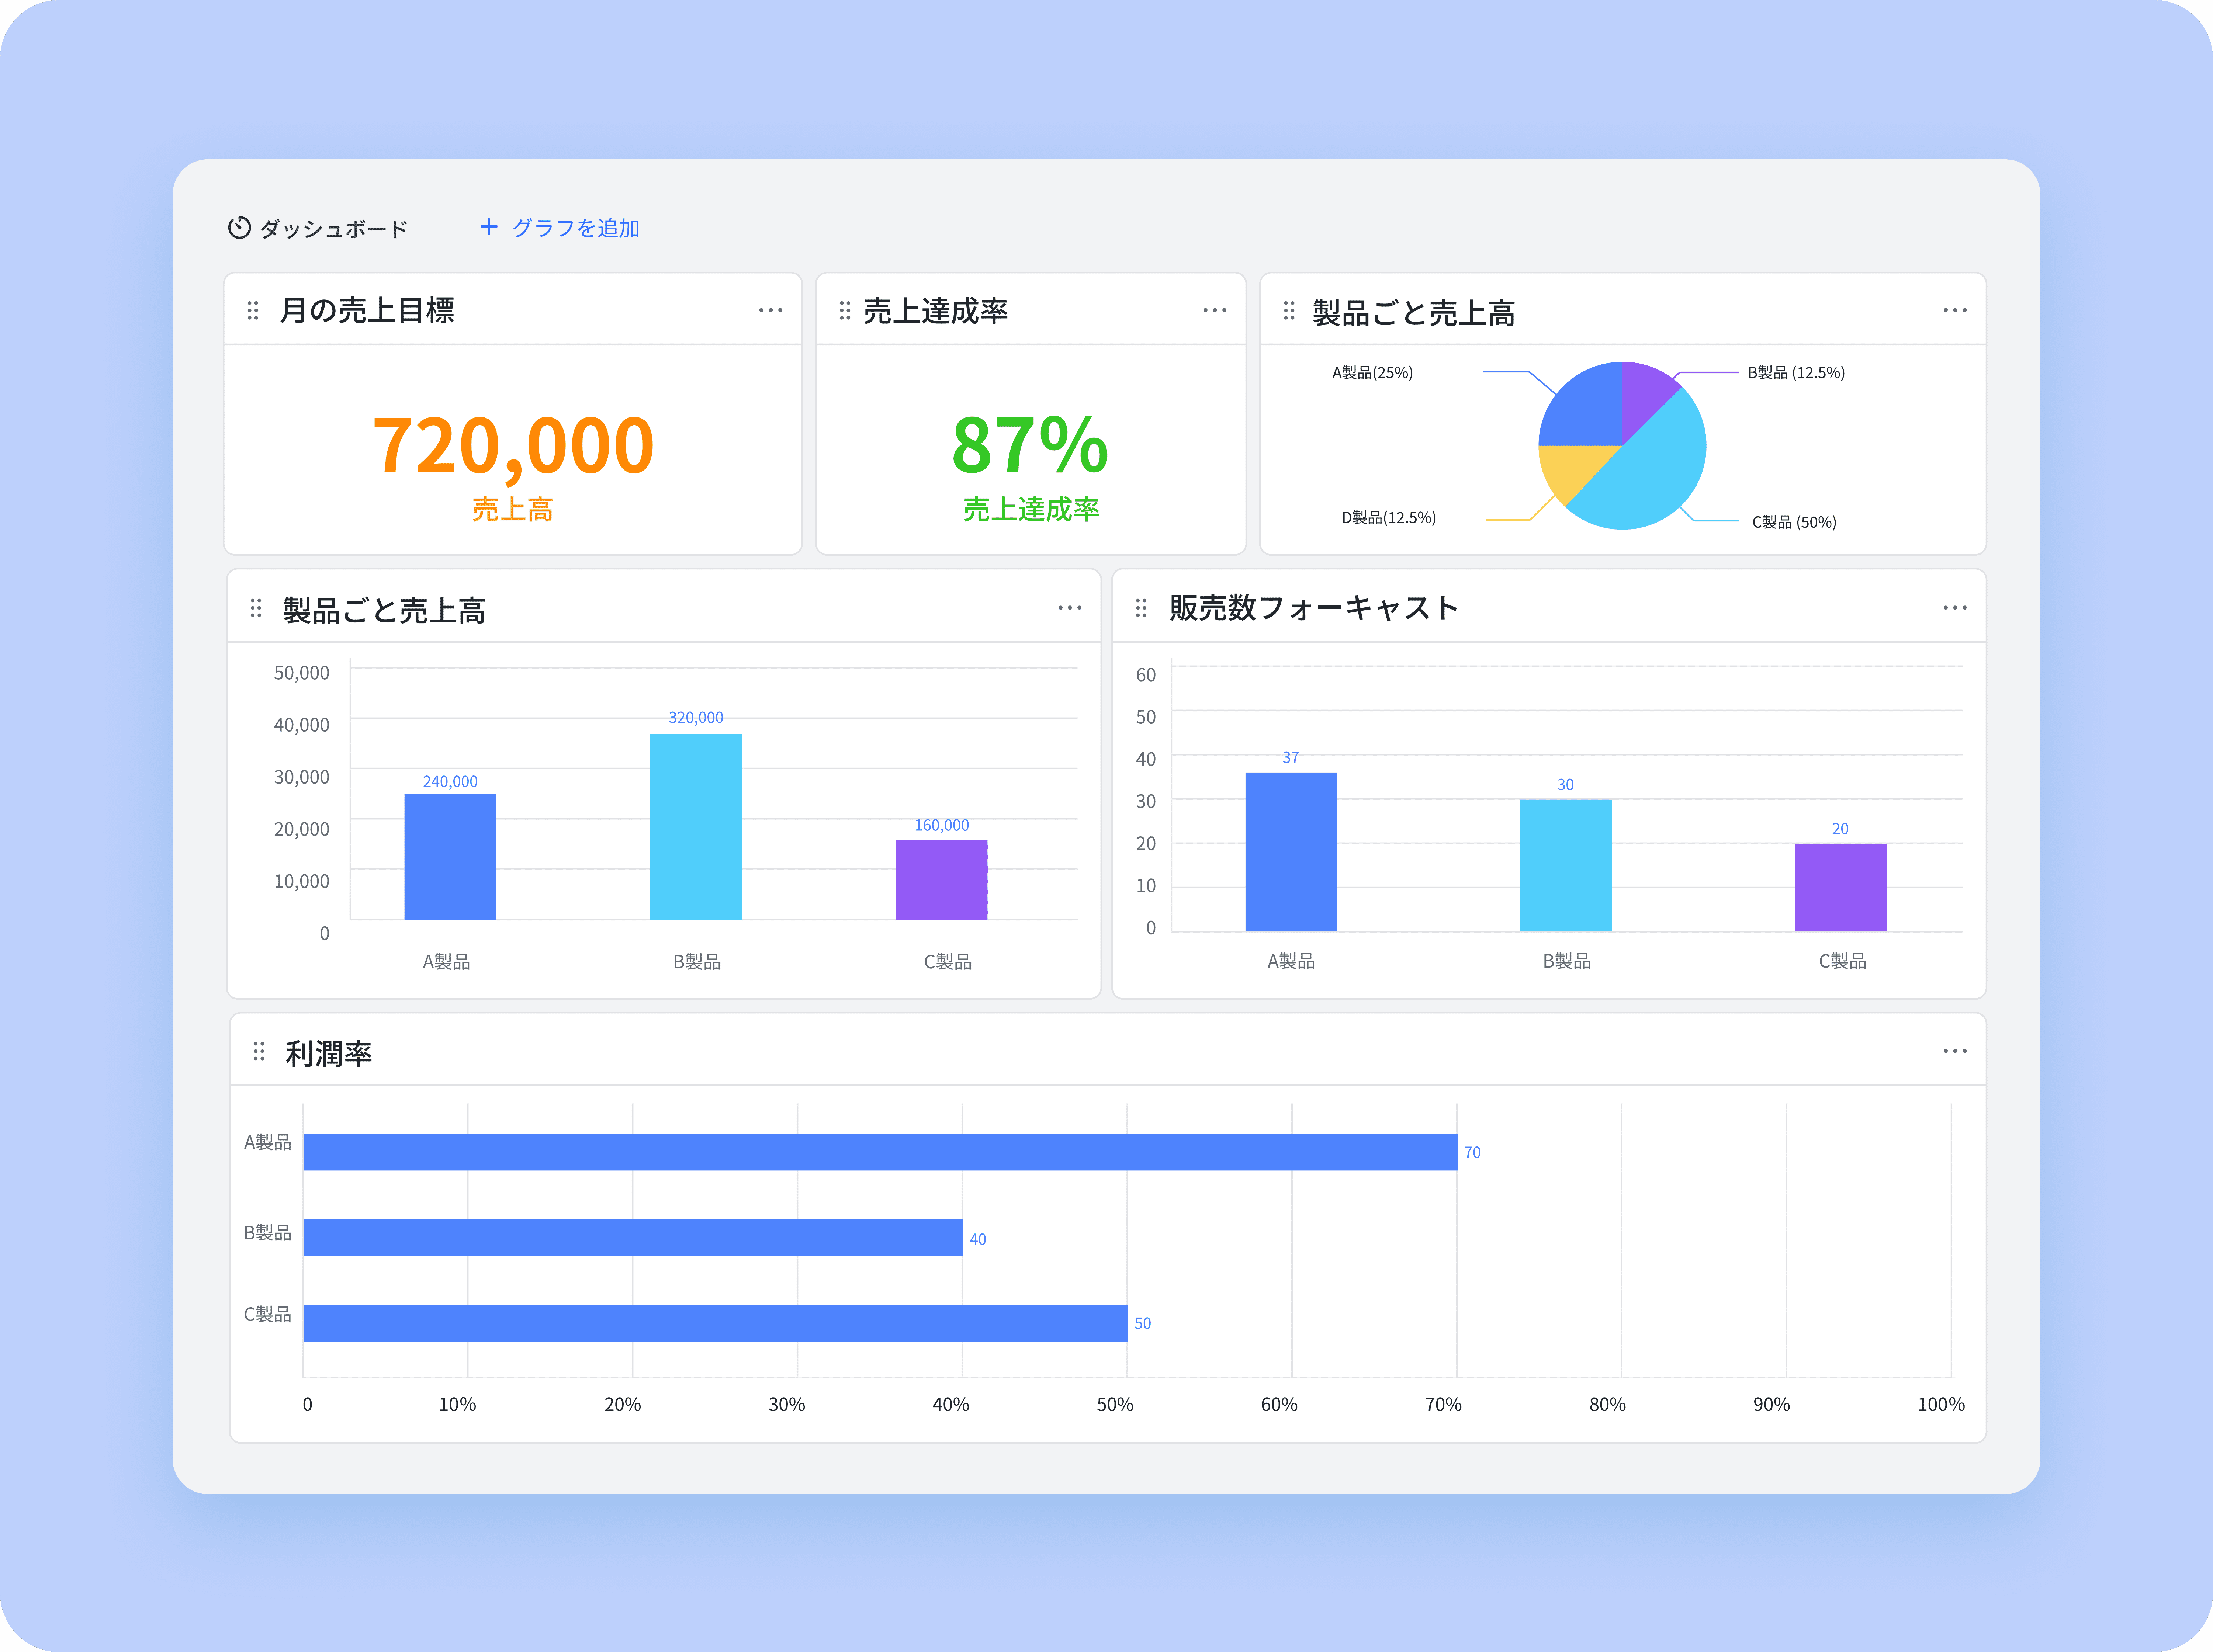Open more options on 販売数フォーキャスト card
Viewport: 2213px width, 1652px height.
point(1954,608)
